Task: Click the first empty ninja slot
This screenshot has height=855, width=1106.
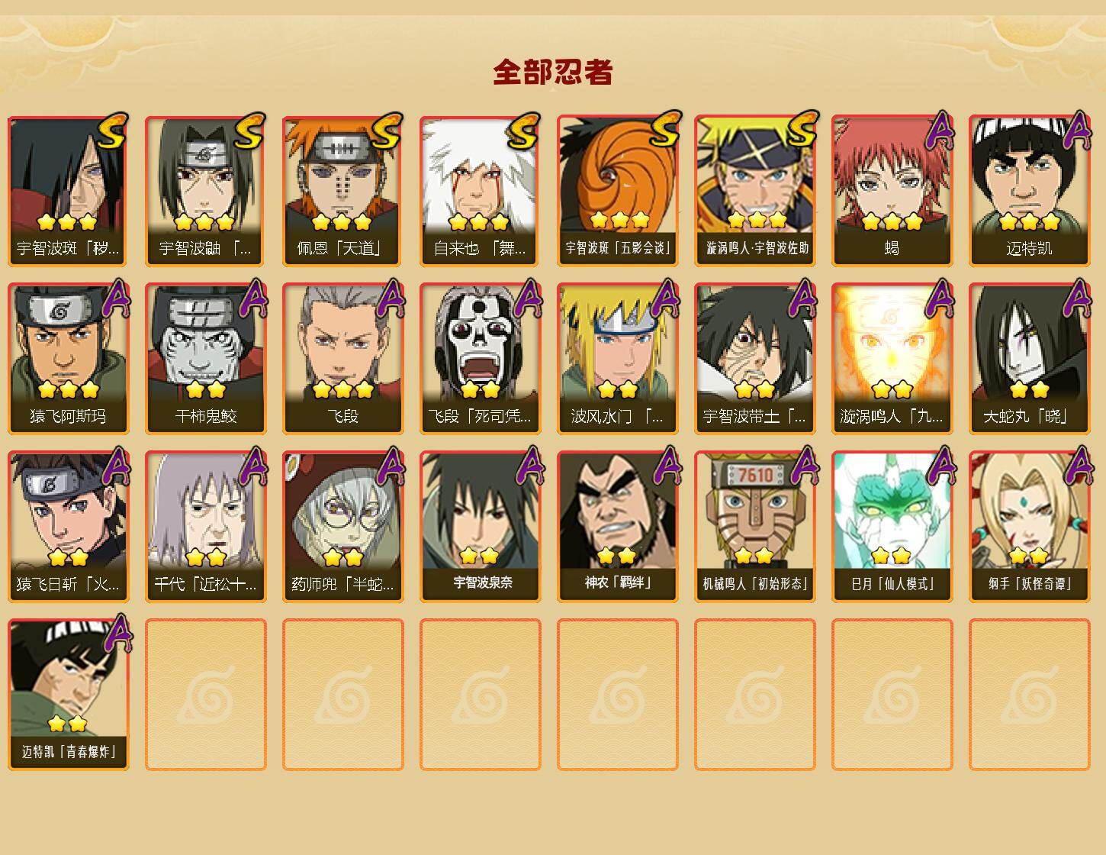Action: point(205,695)
